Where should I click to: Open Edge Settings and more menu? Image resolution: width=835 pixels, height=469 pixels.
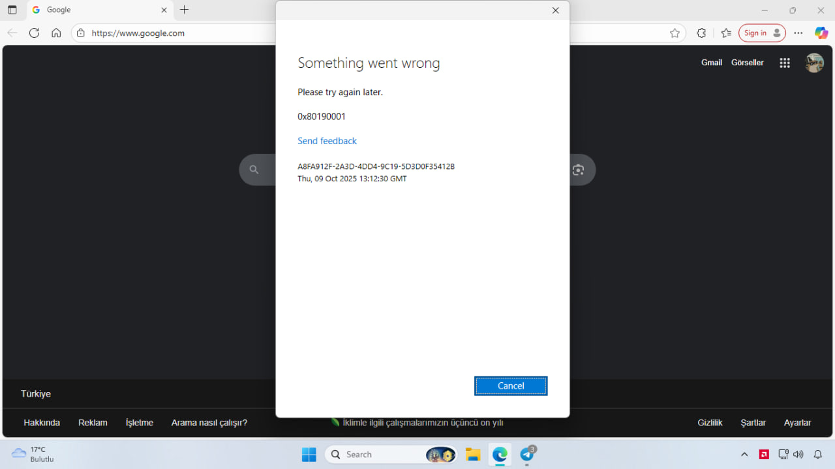798,33
